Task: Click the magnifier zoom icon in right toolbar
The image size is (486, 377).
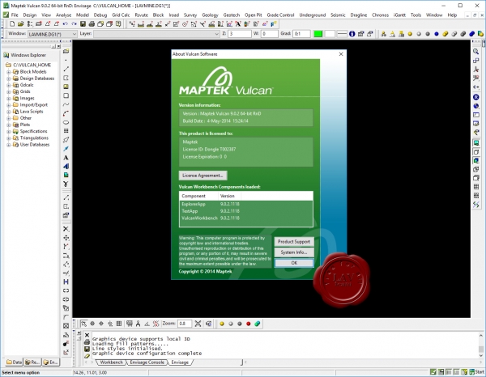Action: [x=476, y=52]
